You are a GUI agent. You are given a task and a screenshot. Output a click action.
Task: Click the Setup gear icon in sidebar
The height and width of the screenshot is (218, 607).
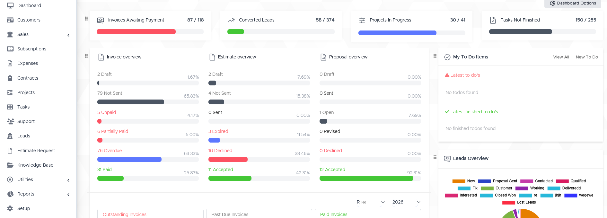(10, 208)
